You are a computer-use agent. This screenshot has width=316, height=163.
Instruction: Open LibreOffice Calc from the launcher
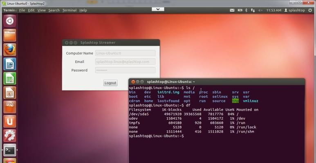(x=10, y=78)
